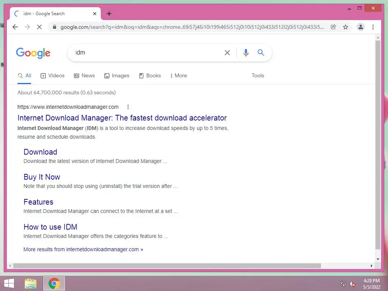Switch to the News tab
Screen dimensions: 388x291
[x=84, y=76]
